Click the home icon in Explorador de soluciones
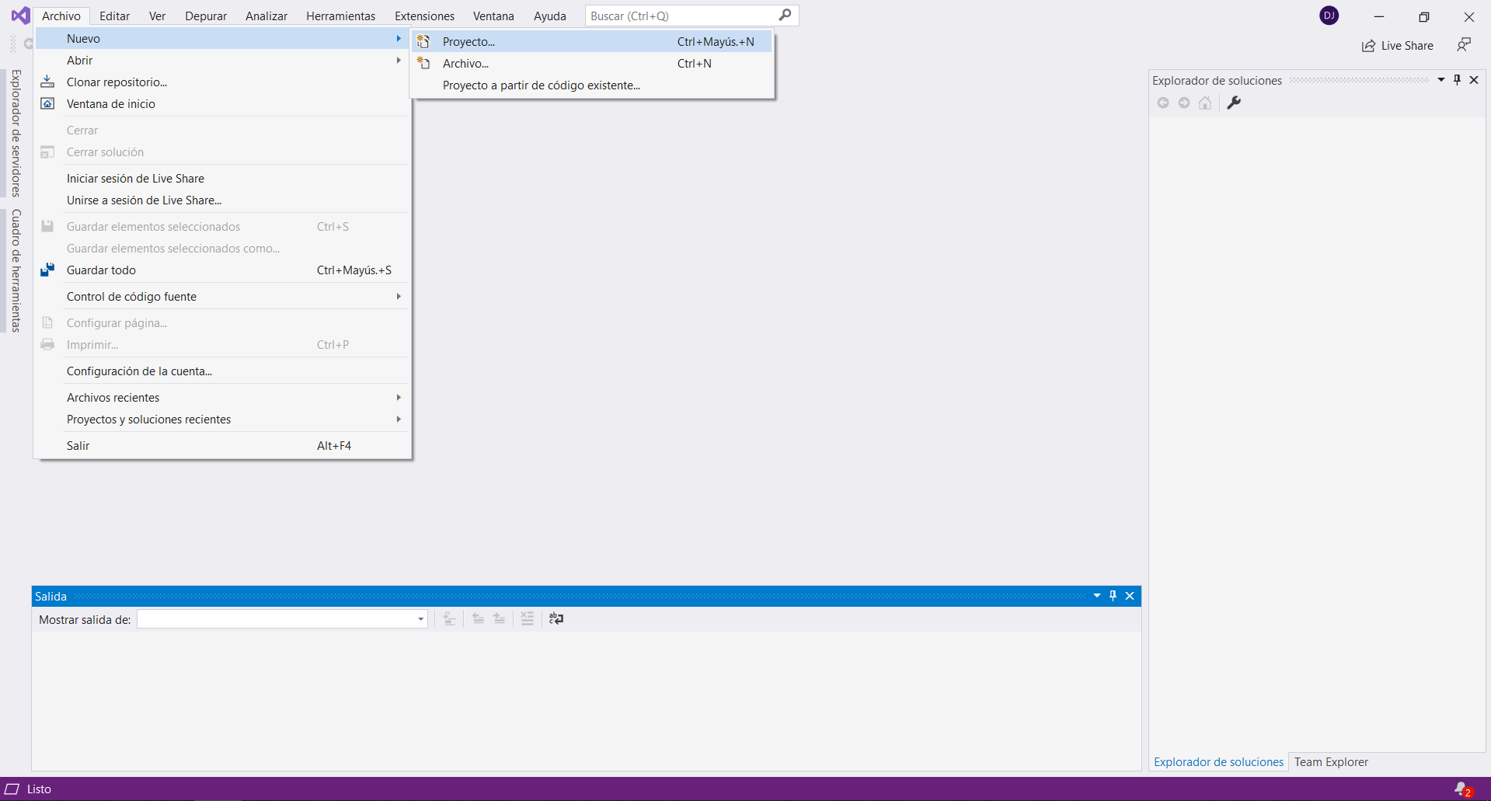This screenshot has height=801, width=1491. pyautogui.click(x=1204, y=103)
